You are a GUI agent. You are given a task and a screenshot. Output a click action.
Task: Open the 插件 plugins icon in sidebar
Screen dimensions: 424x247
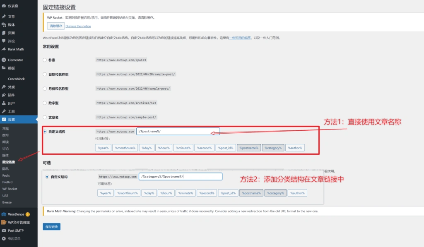[4, 95]
